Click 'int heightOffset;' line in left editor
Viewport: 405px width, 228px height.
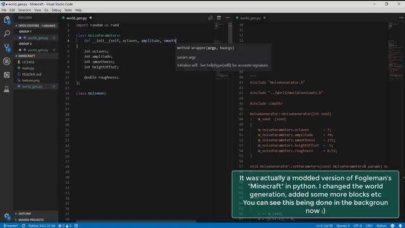pos(101,67)
